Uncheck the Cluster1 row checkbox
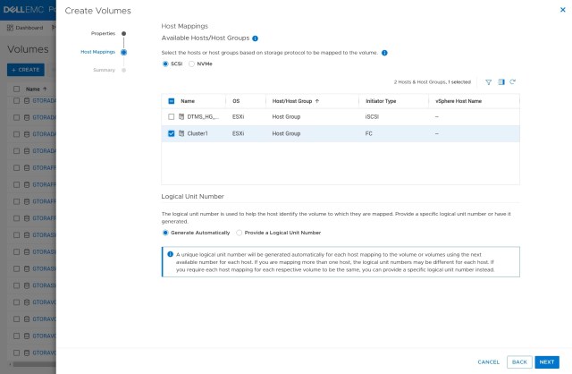 172,133
